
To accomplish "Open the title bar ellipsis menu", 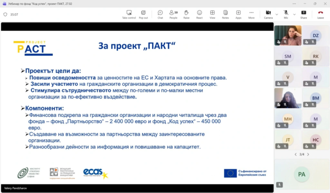I will point(294,4).
